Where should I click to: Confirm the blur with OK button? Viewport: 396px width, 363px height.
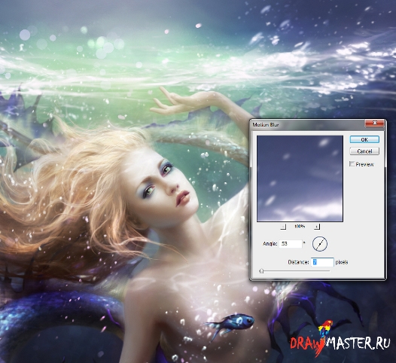click(364, 139)
